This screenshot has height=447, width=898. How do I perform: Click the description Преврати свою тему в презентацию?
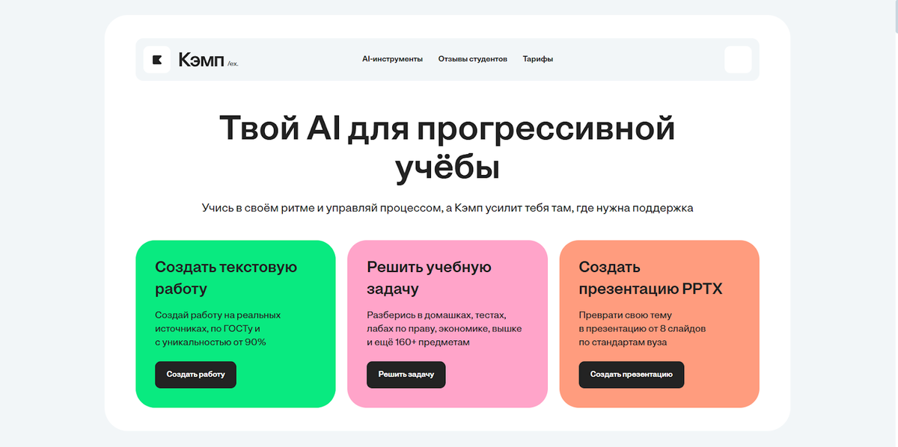pyautogui.click(x=643, y=329)
